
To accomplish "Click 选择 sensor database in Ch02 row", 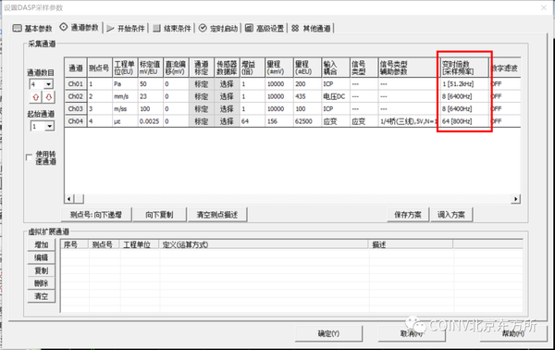I will (227, 96).
